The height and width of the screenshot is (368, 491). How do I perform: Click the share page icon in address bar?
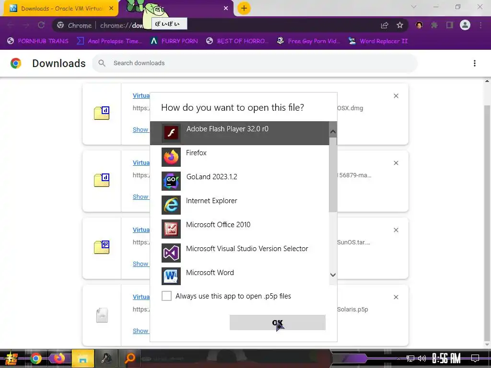tap(385, 25)
